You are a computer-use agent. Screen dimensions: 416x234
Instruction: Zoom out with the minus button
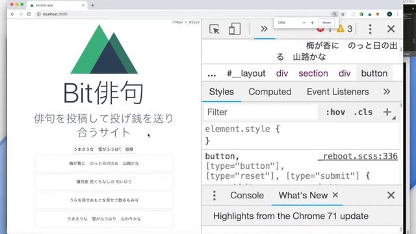click(x=304, y=23)
